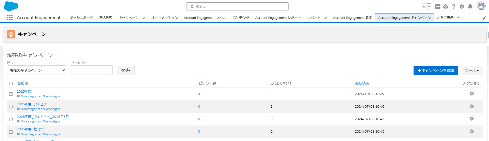Expand the さらに表示 menu

(448, 18)
